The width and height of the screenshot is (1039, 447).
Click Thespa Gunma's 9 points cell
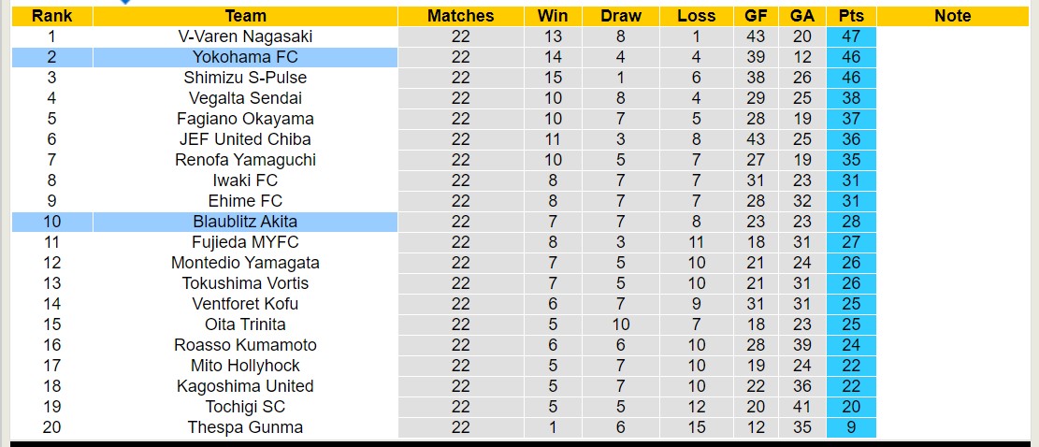click(x=851, y=427)
